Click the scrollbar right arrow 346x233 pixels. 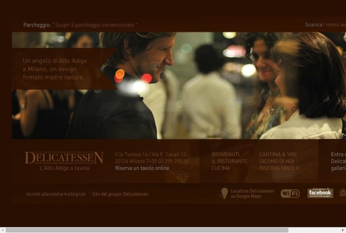click(343, 230)
